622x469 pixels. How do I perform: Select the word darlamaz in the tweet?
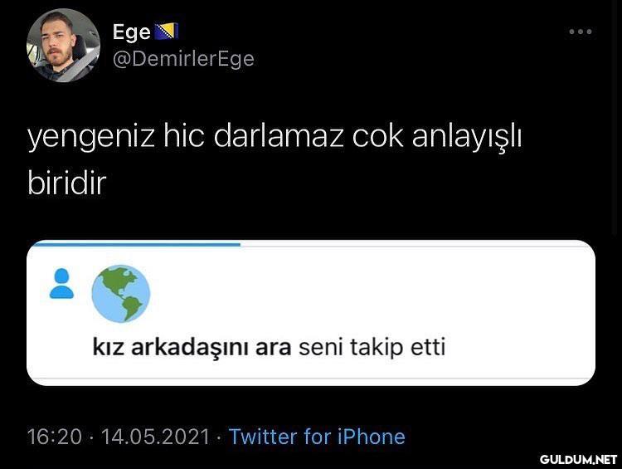(x=279, y=136)
